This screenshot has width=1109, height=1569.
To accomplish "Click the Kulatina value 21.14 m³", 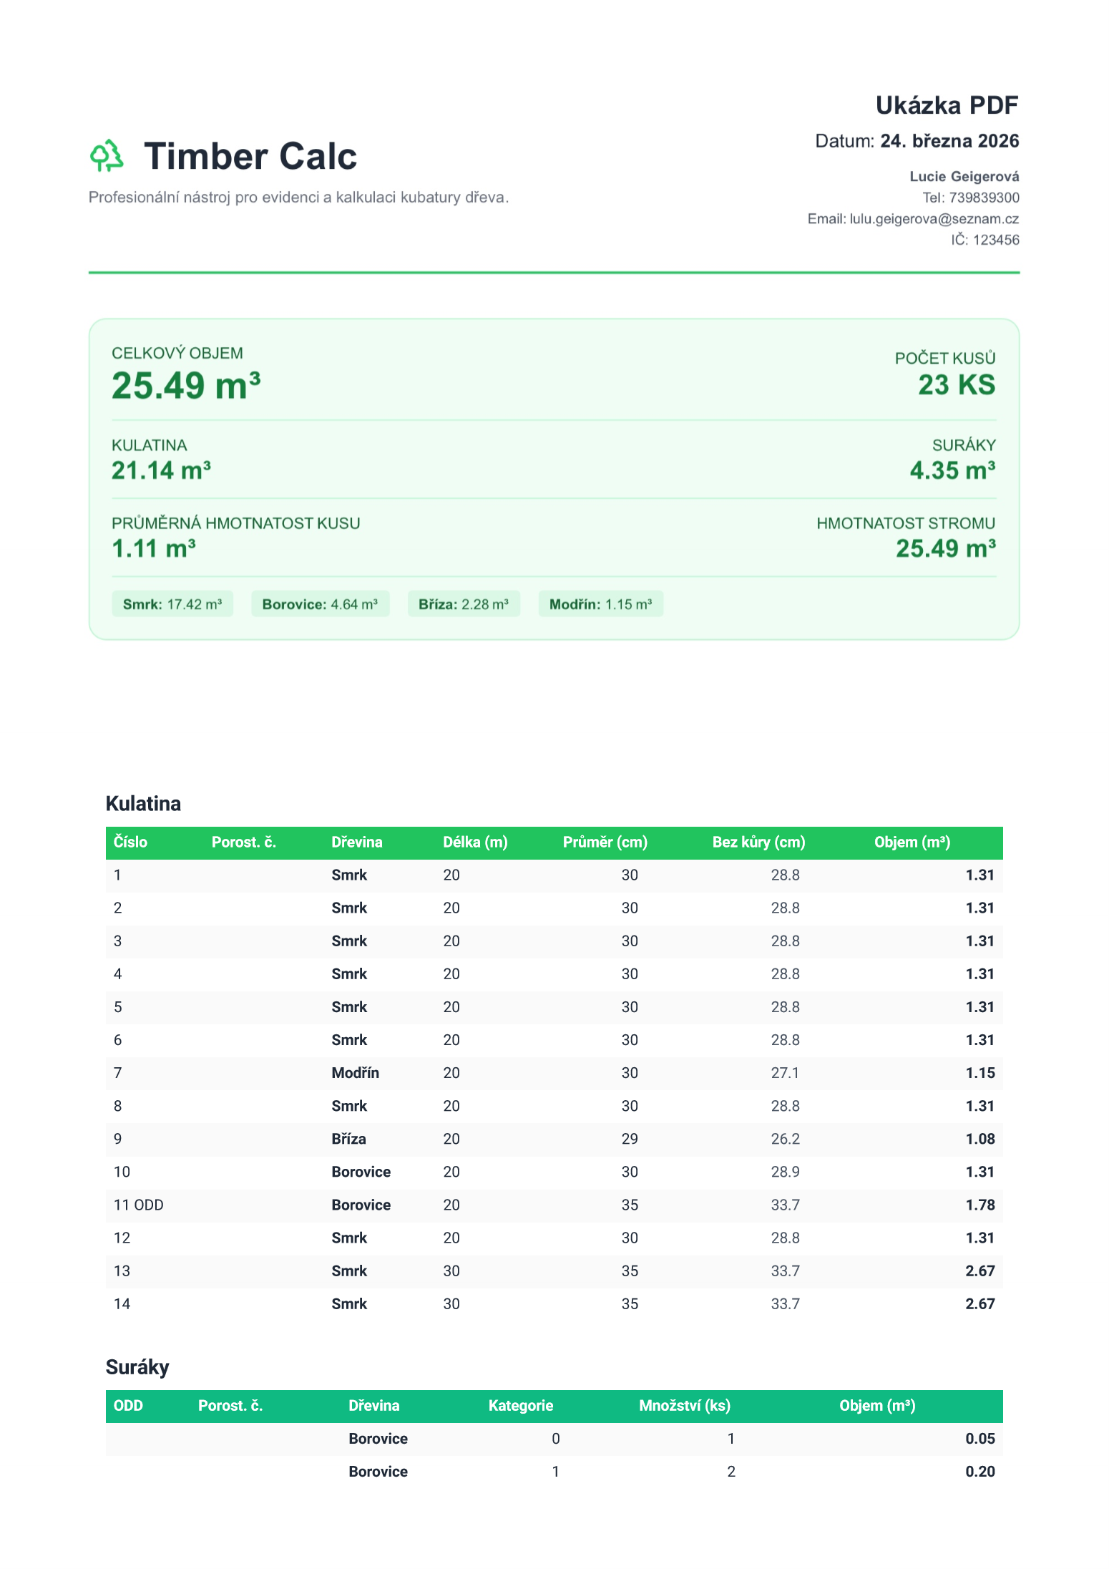I will click(x=161, y=470).
